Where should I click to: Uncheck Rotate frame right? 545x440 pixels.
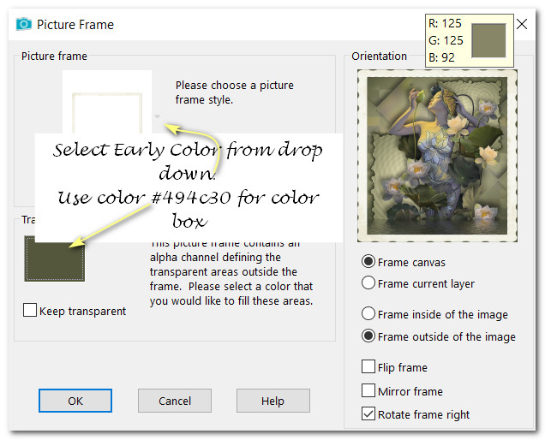(368, 414)
